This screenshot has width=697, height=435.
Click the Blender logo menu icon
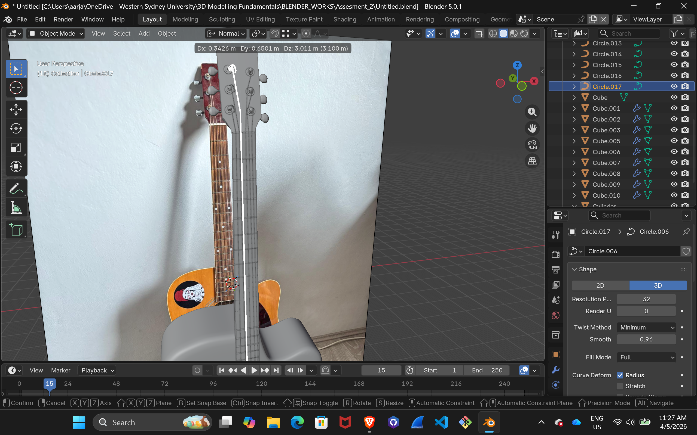coord(8,19)
